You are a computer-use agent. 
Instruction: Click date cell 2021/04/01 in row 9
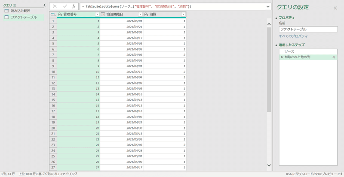tap(122, 66)
